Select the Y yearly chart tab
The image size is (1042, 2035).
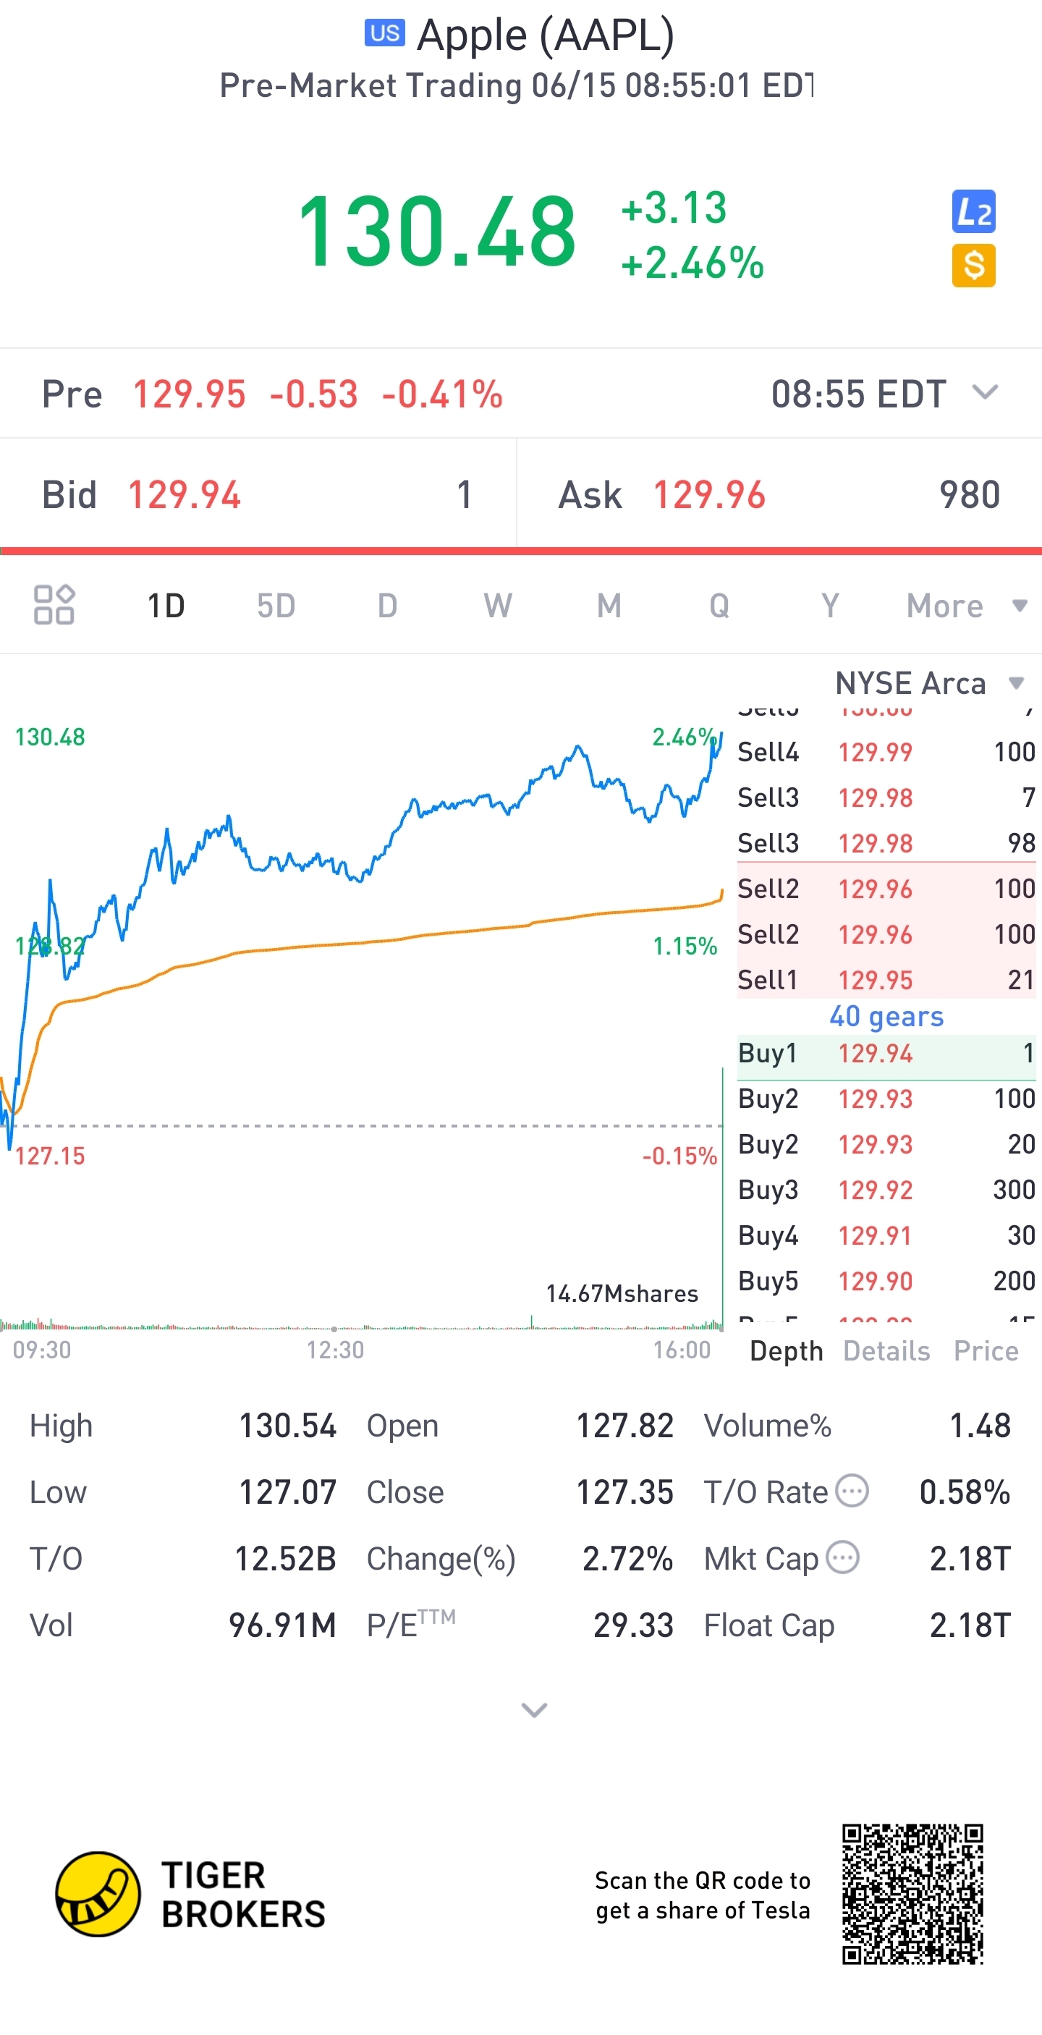[829, 606]
